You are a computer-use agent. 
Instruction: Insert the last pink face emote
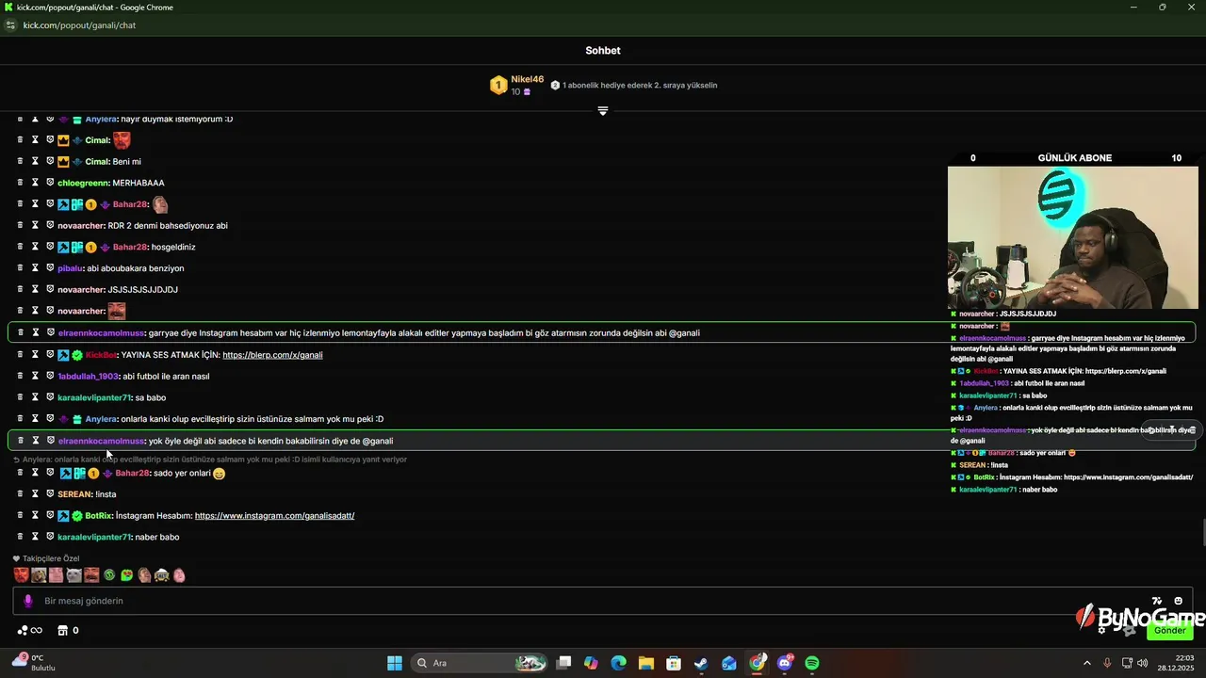[179, 574]
